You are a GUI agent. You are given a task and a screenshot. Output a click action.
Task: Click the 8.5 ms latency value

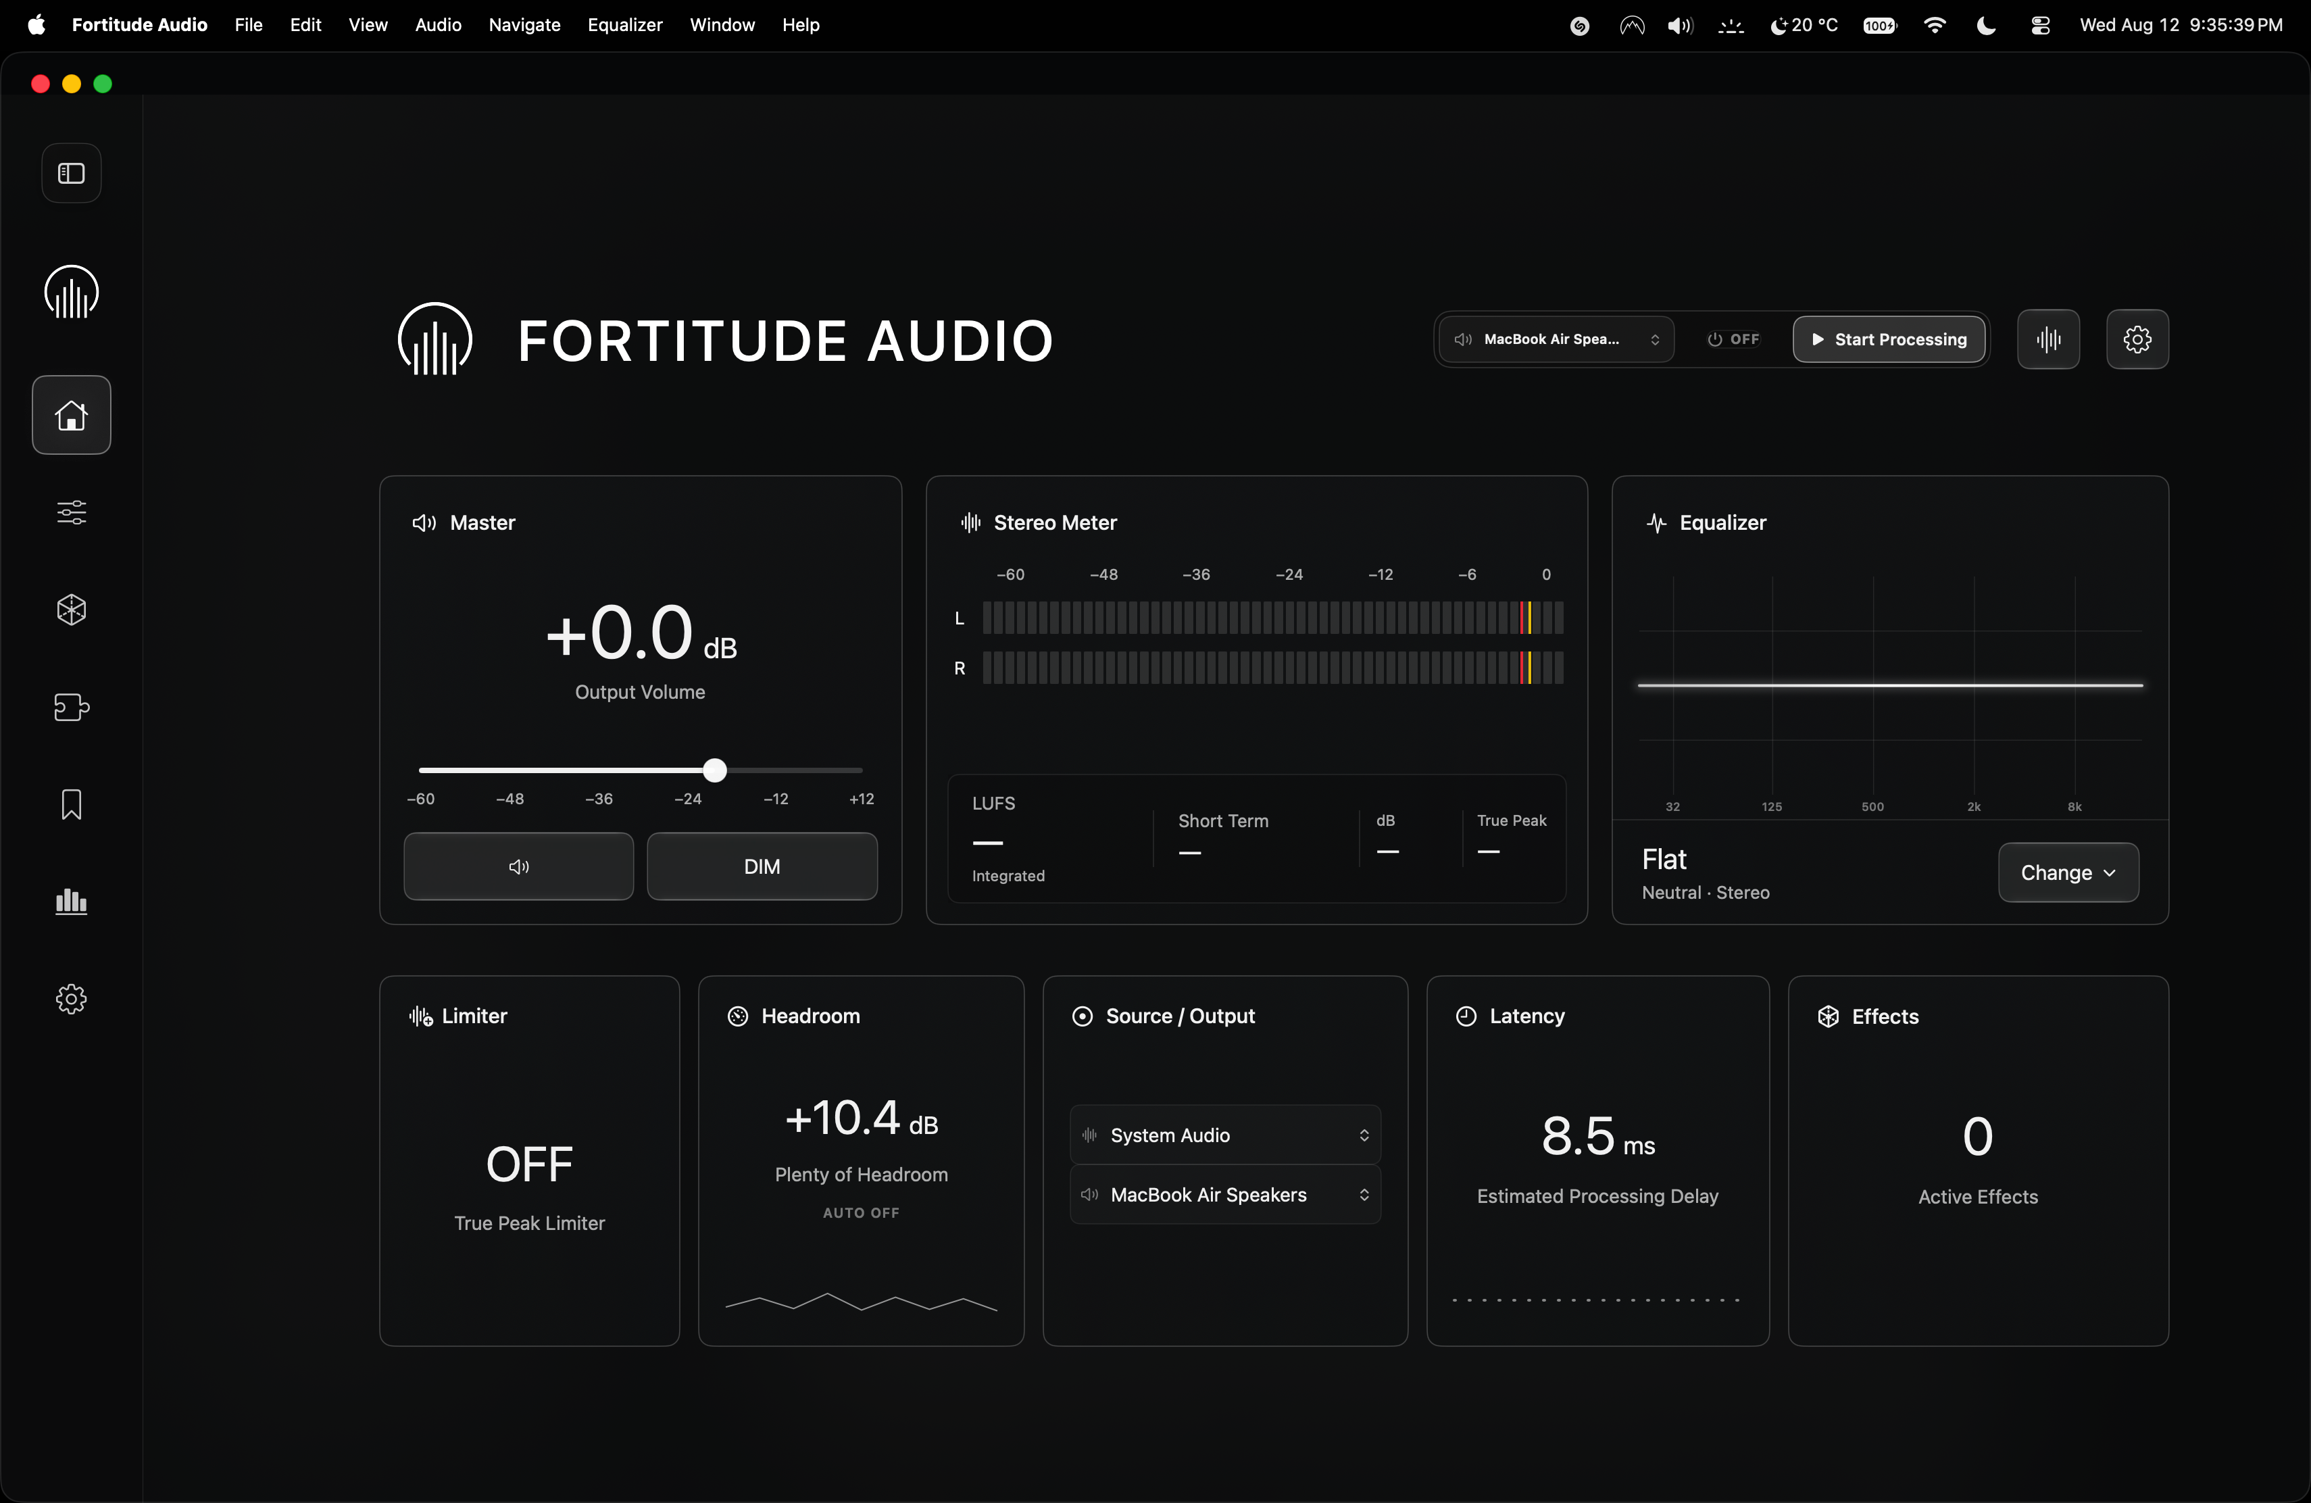pos(1597,1136)
